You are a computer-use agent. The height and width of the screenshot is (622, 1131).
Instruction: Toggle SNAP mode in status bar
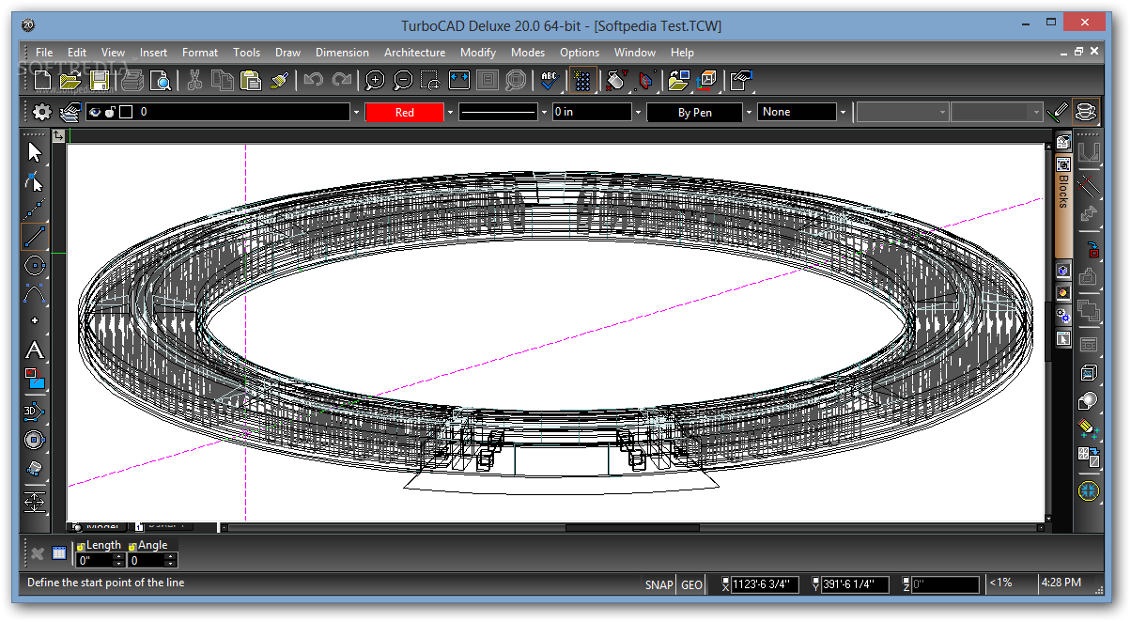[658, 584]
